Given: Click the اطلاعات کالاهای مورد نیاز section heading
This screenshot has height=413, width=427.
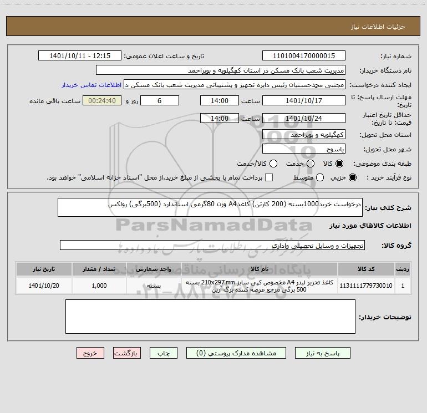Looking at the screenshot, I should tap(370, 226).
